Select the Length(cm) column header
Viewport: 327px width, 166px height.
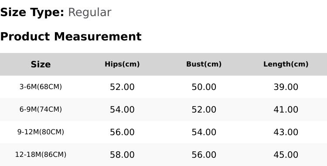tap(286, 64)
